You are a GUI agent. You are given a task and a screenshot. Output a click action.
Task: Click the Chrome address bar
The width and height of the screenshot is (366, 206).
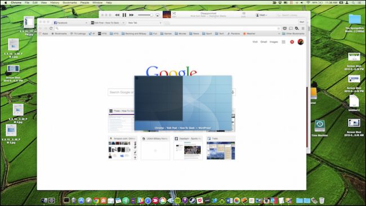click(x=167, y=29)
